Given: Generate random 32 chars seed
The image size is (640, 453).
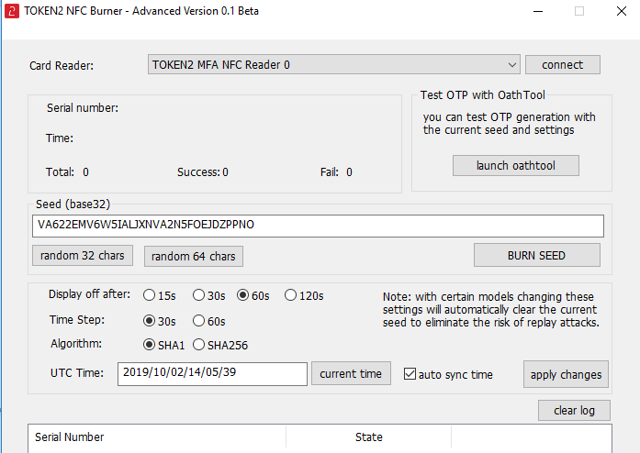Looking at the screenshot, I should coord(83,256).
